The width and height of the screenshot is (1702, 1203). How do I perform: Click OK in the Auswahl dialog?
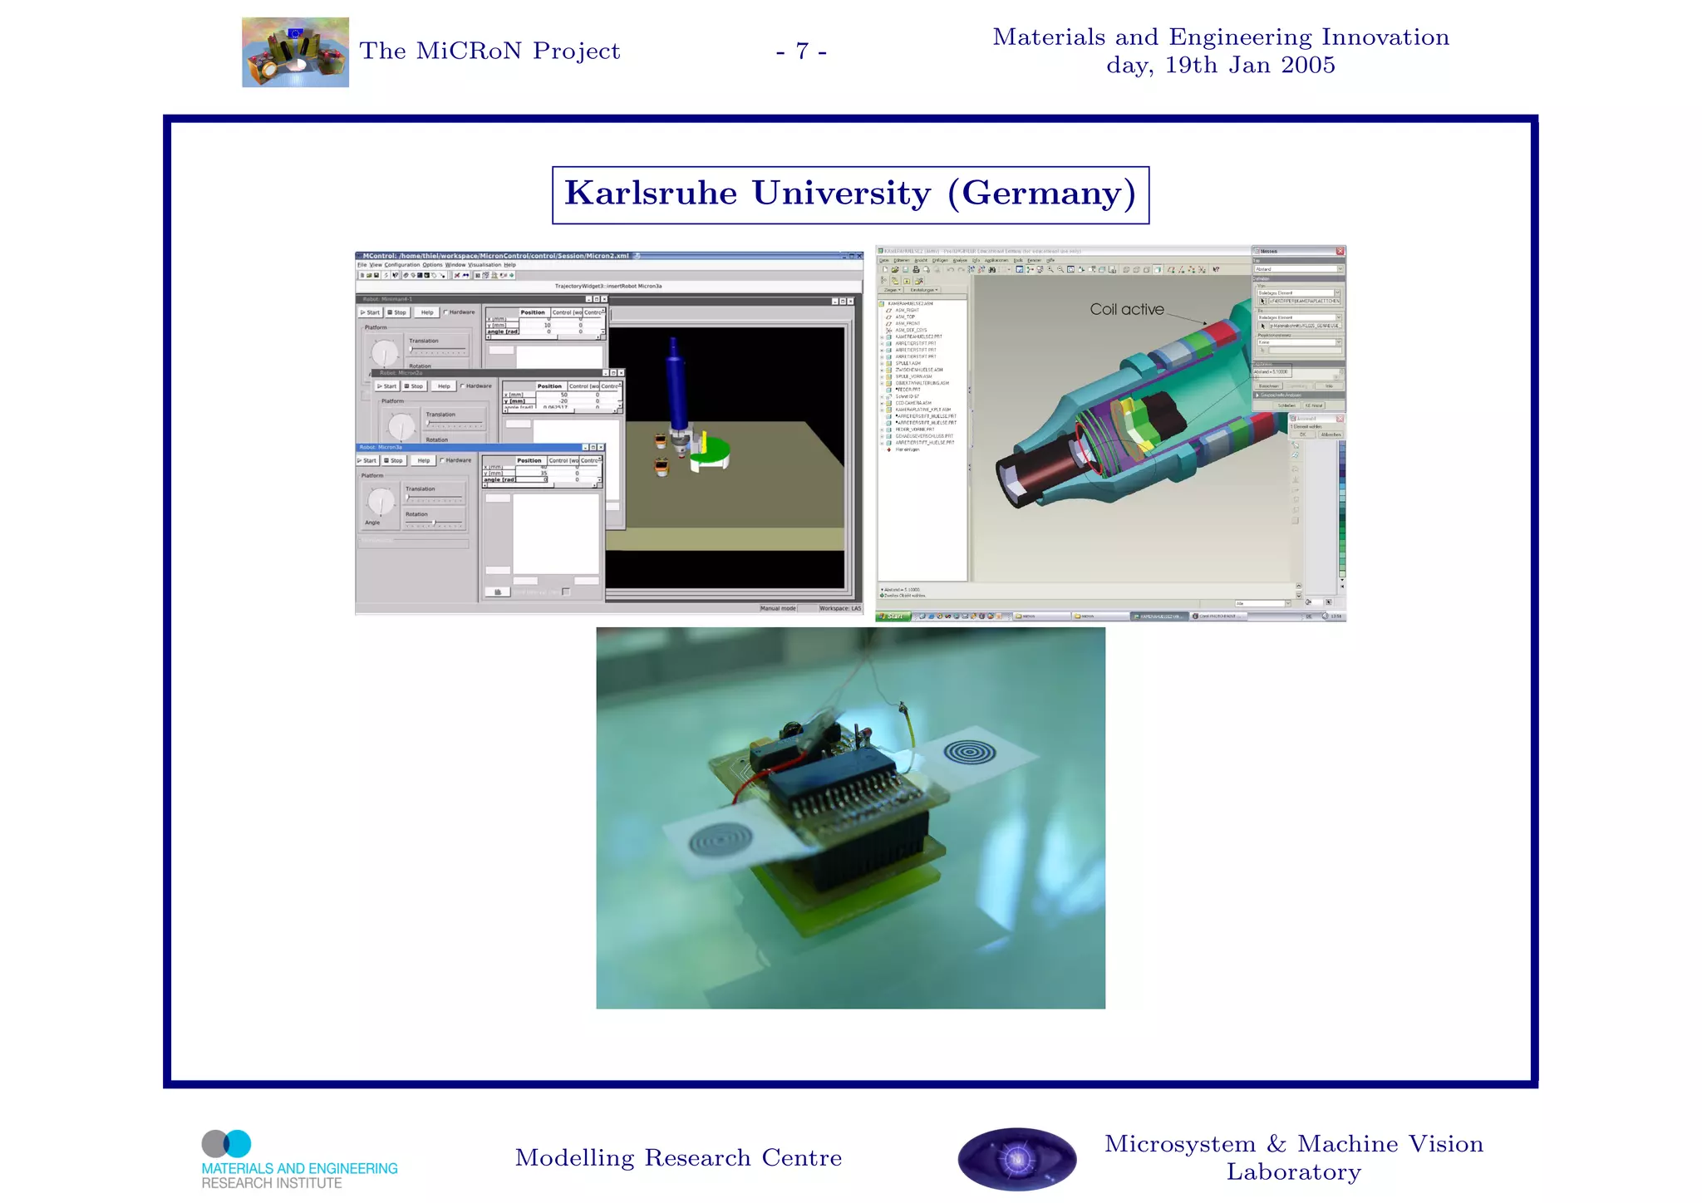tap(1303, 435)
